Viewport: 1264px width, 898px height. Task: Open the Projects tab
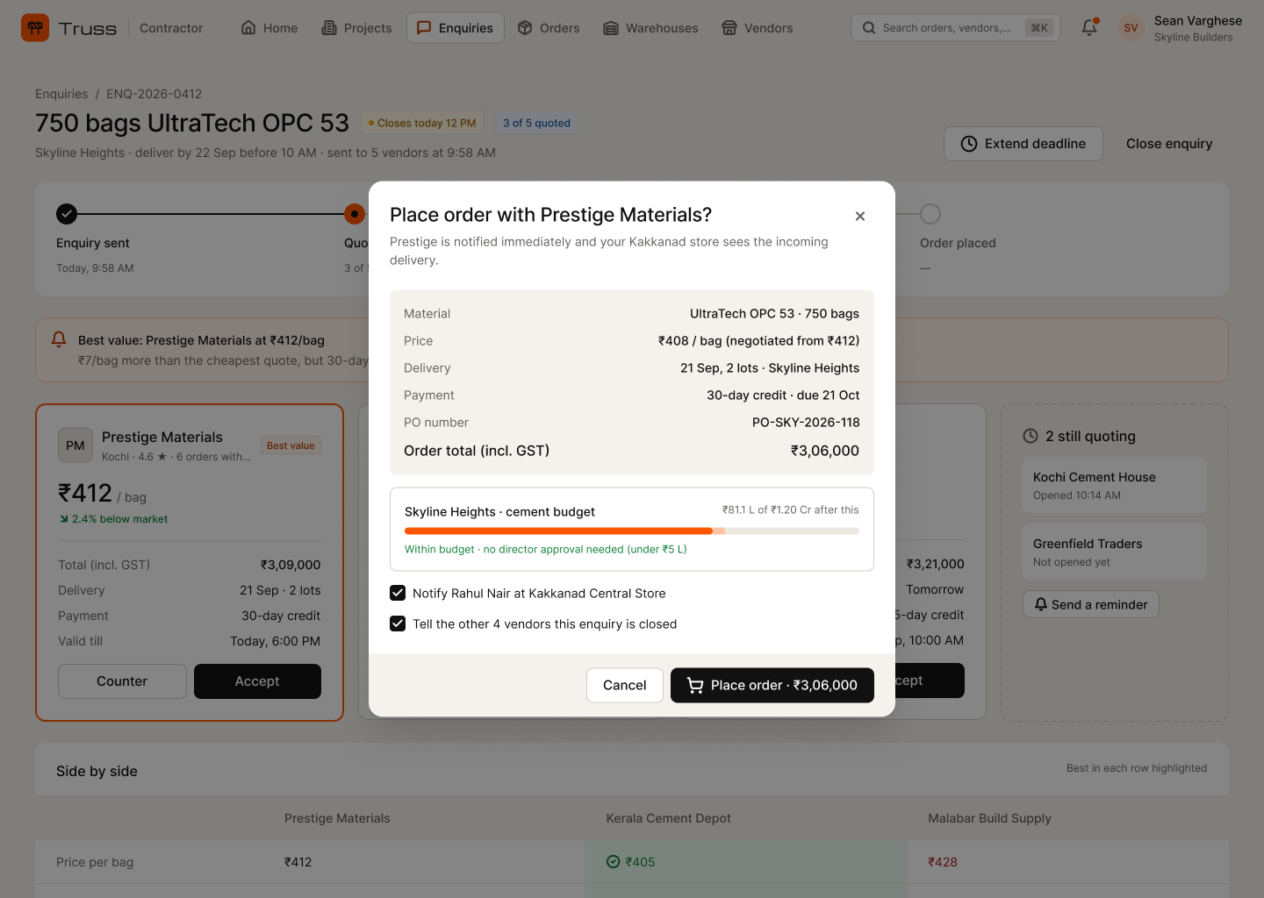pos(357,28)
